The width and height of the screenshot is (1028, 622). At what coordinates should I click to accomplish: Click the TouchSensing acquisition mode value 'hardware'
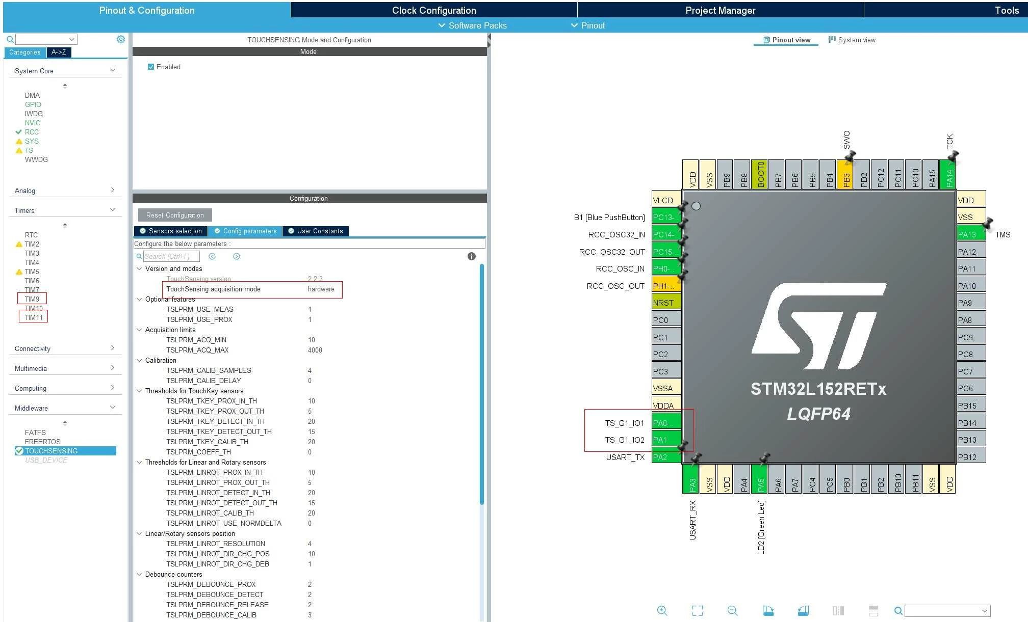[321, 289]
